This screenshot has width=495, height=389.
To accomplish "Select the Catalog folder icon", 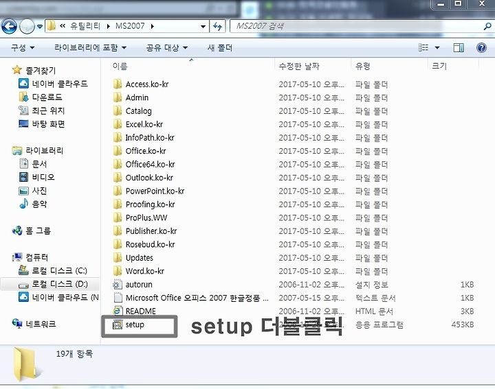I will click(x=118, y=111).
